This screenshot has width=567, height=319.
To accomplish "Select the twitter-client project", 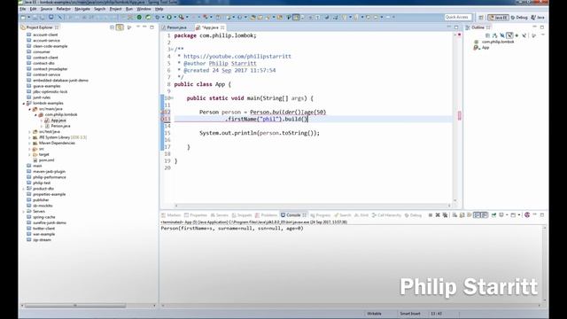I will (43, 229).
